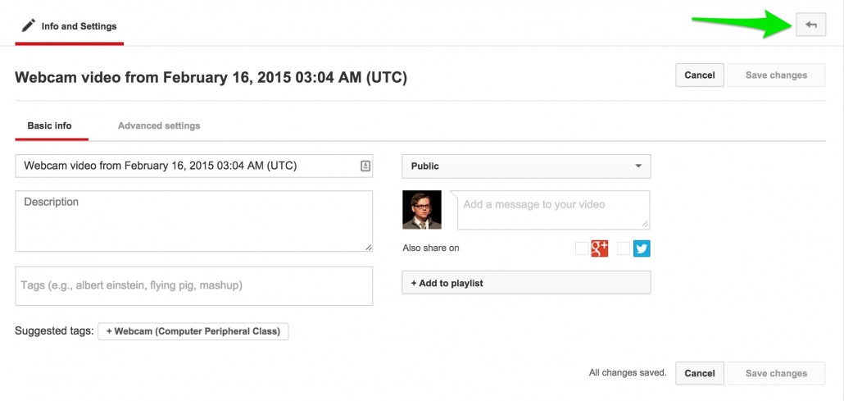Click the top Cancel button

point(700,75)
